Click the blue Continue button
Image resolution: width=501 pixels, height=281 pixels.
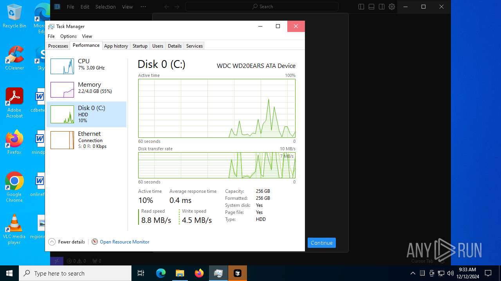pyautogui.click(x=322, y=243)
